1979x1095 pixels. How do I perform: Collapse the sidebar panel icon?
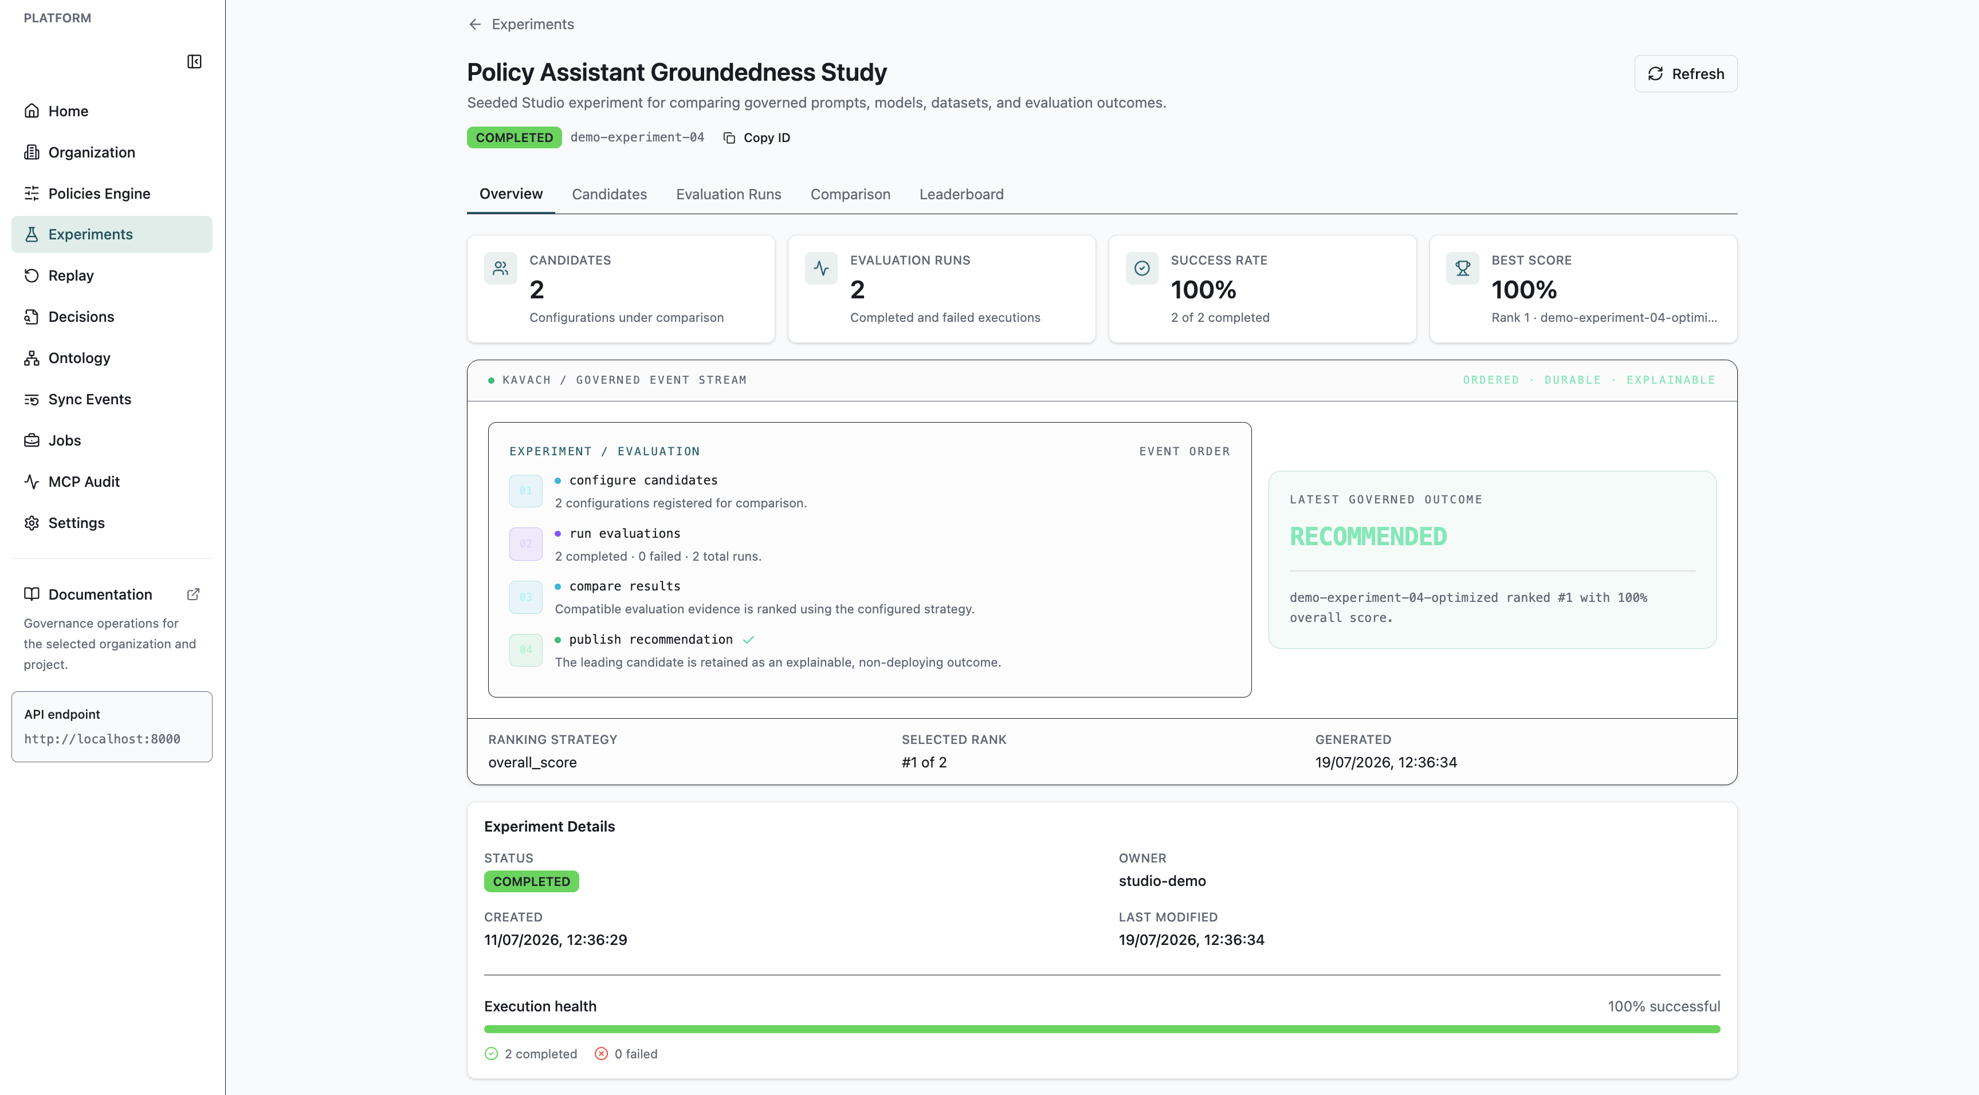click(x=194, y=61)
